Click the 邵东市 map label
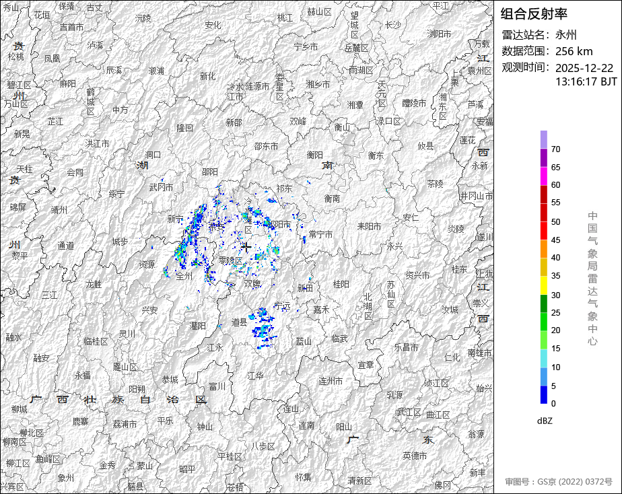 266,147
